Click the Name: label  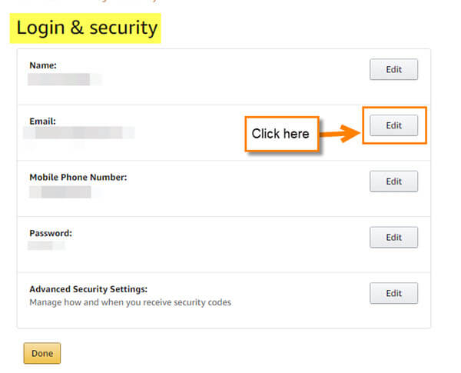click(43, 65)
